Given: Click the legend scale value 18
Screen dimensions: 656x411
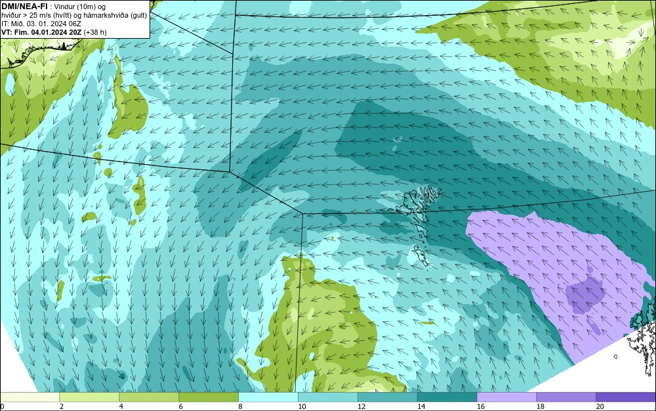Looking at the screenshot, I should coord(541,406).
